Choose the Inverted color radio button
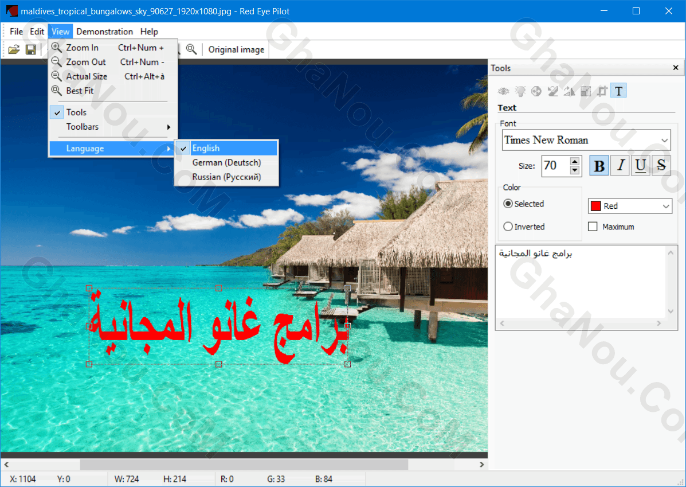 pyautogui.click(x=524, y=227)
